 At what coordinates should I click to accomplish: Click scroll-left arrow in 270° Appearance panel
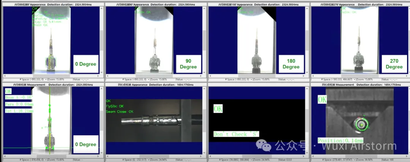(313, 76)
